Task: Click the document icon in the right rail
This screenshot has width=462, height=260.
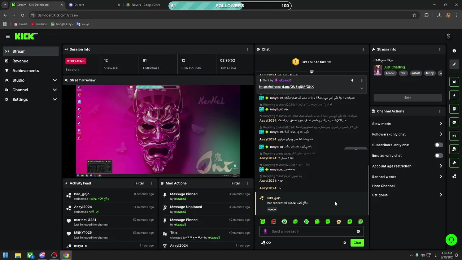Action: click(454, 109)
